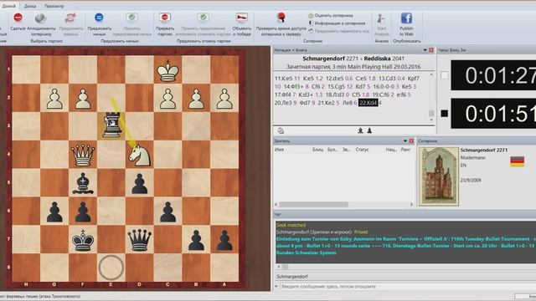Click the Бул. column header
The height and width of the screenshot is (301, 536).
[x=332, y=150]
